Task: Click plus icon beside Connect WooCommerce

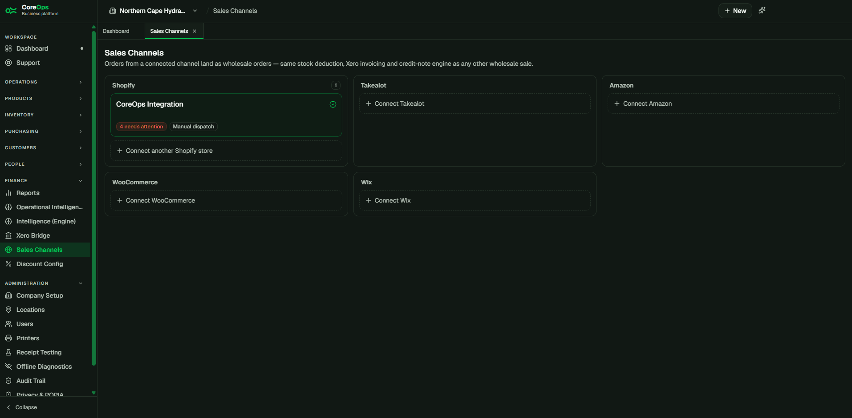Action: (120, 200)
